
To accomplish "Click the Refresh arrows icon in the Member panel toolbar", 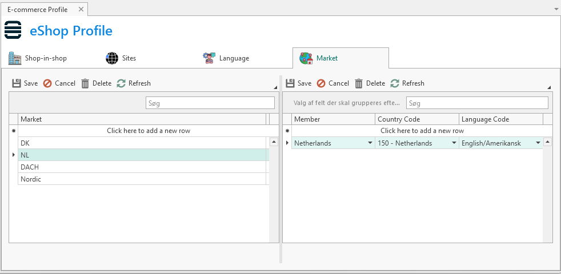I will [395, 83].
